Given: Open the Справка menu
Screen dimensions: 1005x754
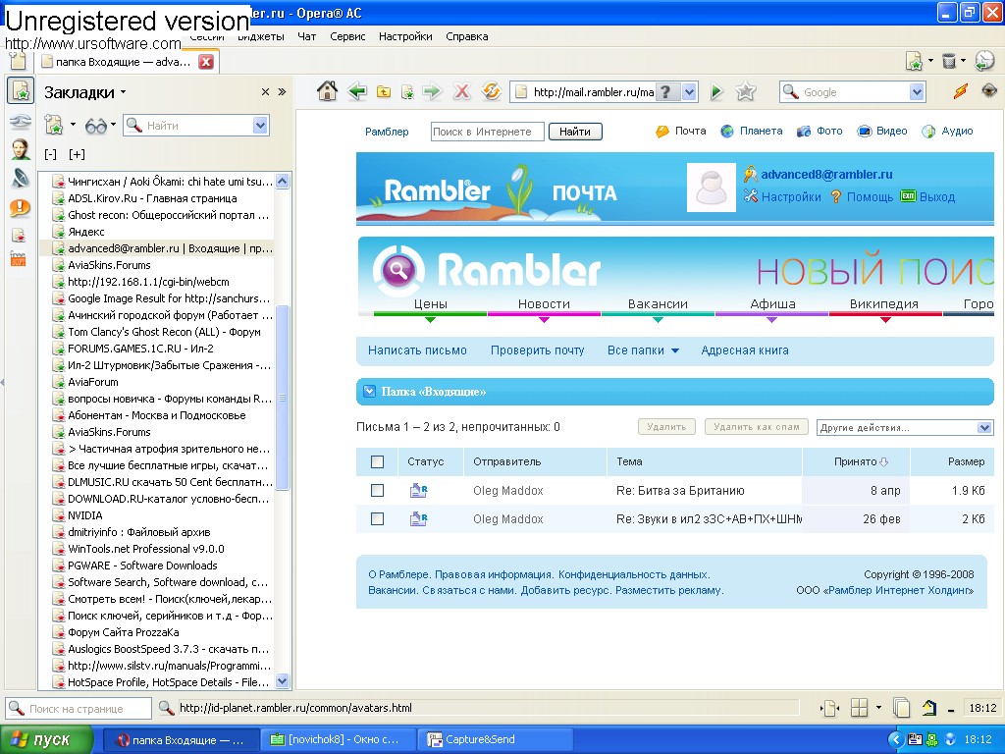Looking at the screenshot, I should coord(466,36).
